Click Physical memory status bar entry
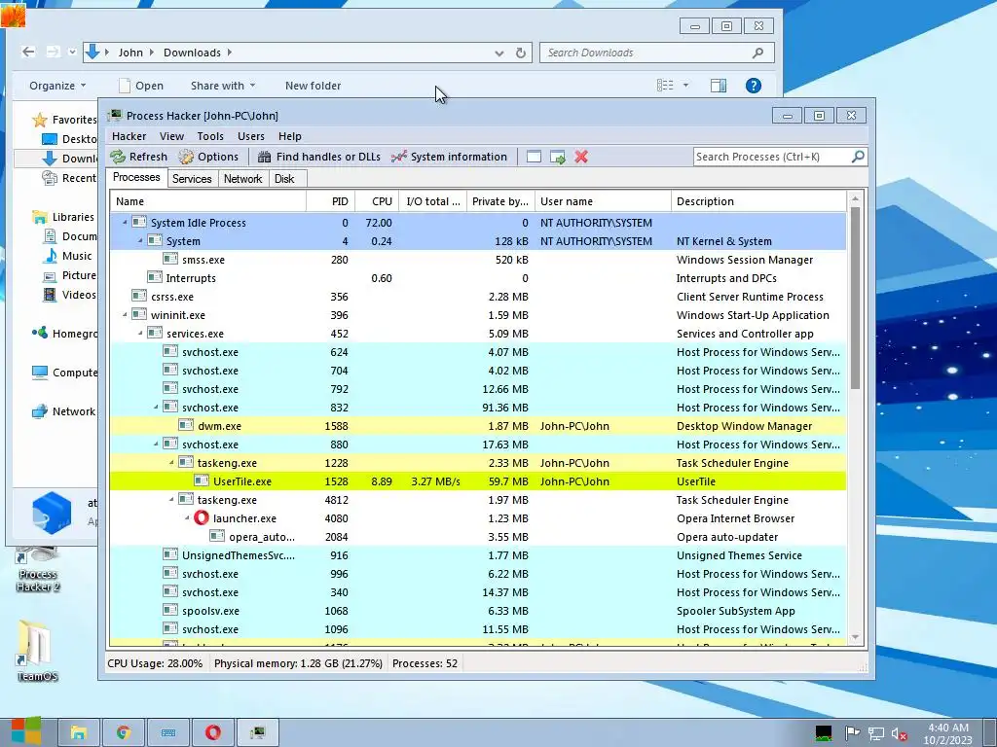 tap(298, 663)
